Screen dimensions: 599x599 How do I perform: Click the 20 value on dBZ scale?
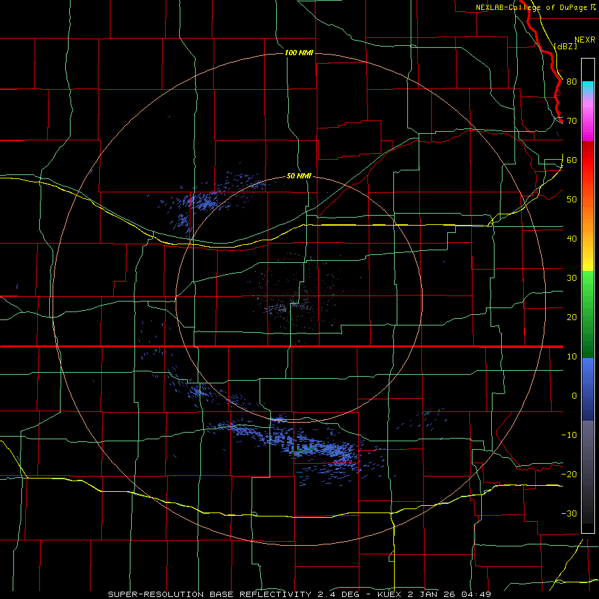pos(572,317)
